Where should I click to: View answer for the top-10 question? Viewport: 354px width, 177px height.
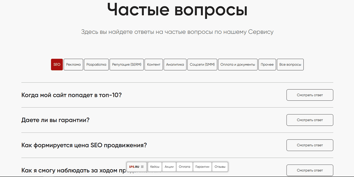point(309,95)
